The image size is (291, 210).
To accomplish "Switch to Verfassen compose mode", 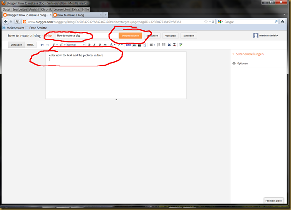I will tap(16, 45).
